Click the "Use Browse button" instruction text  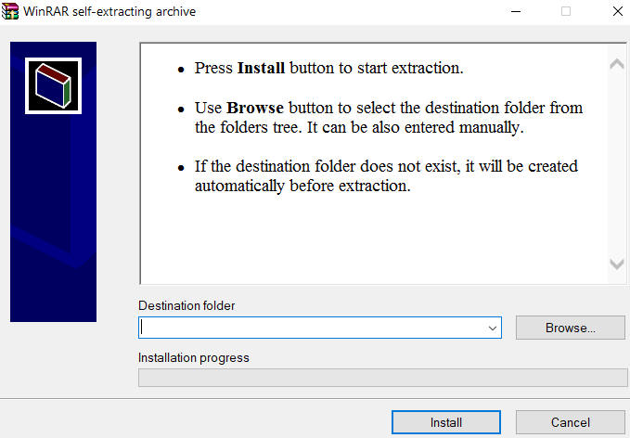coord(388,118)
